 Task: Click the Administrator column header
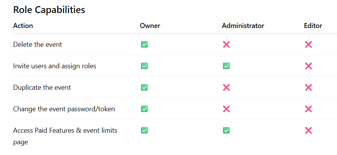point(243,26)
